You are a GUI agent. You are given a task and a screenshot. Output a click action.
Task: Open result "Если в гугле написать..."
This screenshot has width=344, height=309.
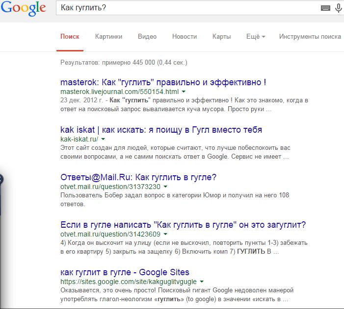183,225
